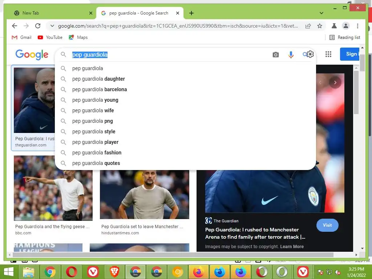Open Windows Start menu

9,272
